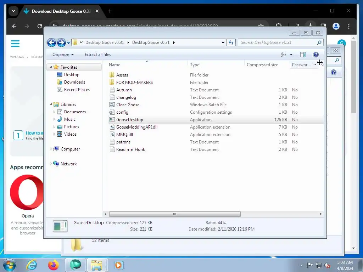Select the Autumn text document icon
363x272 pixels.
pos(112,90)
